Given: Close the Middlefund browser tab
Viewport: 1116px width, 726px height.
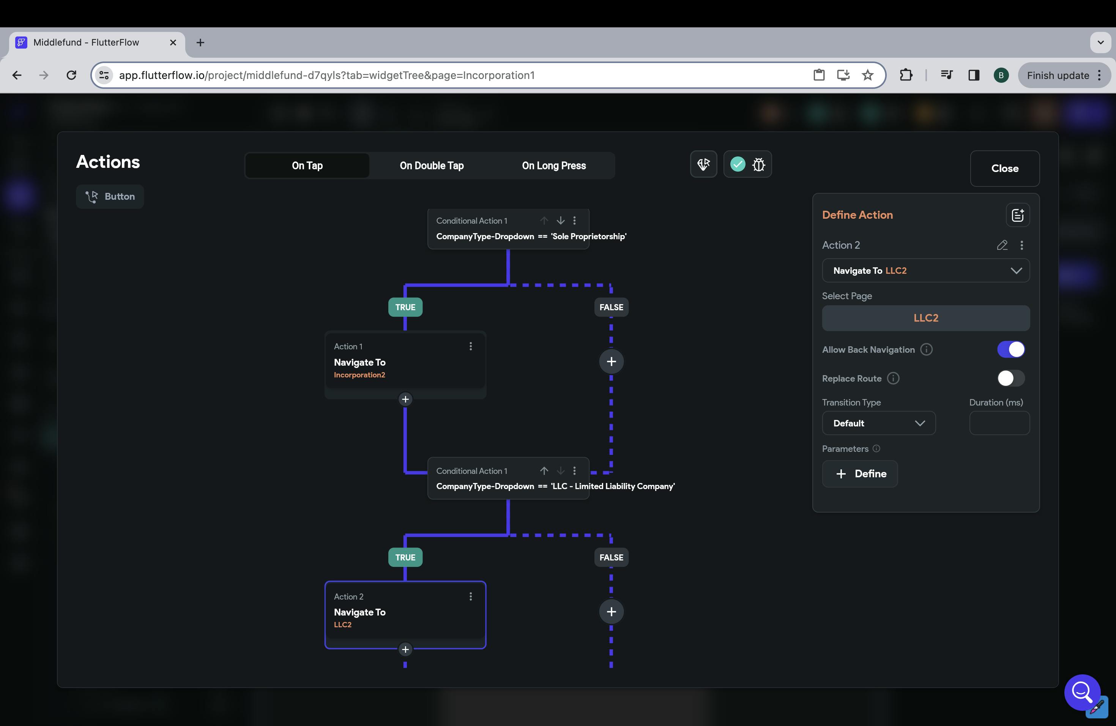Looking at the screenshot, I should (x=173, y=43).
